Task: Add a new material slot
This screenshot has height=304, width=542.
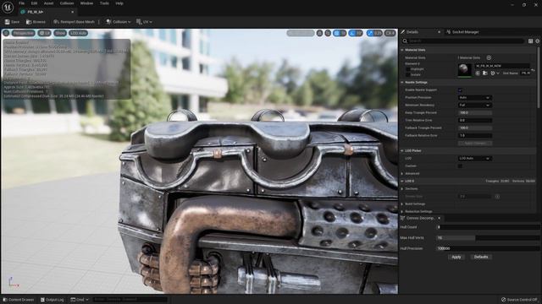Action: (x=489, y=57)
